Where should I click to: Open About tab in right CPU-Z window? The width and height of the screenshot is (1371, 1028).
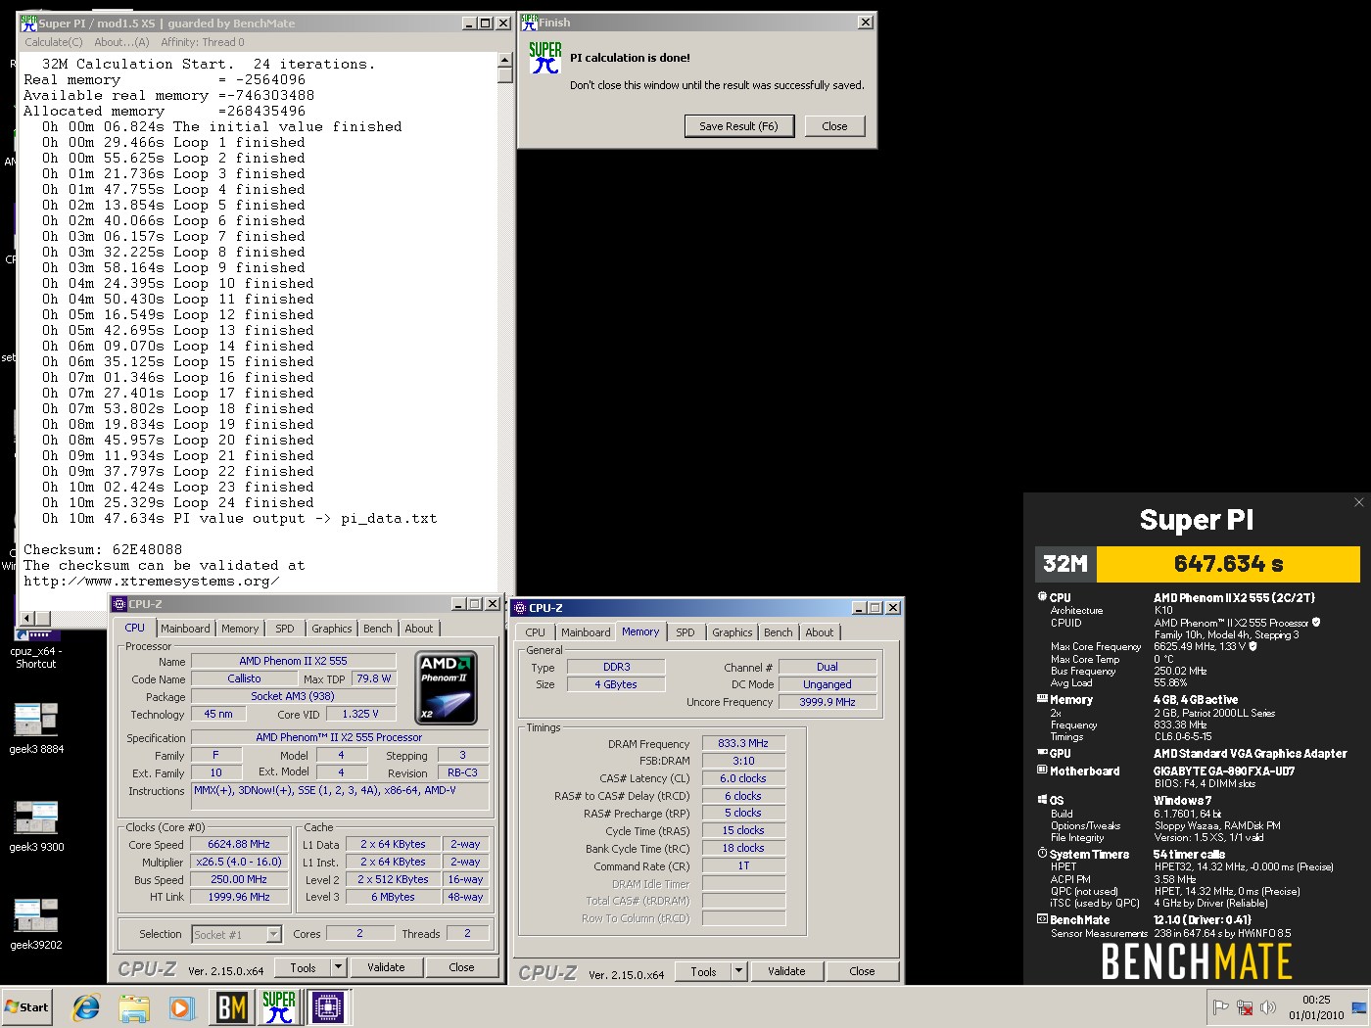tap(820, 632)
